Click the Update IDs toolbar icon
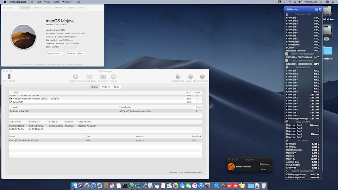This screenshot has height=190, width=338. click(190, 77)
